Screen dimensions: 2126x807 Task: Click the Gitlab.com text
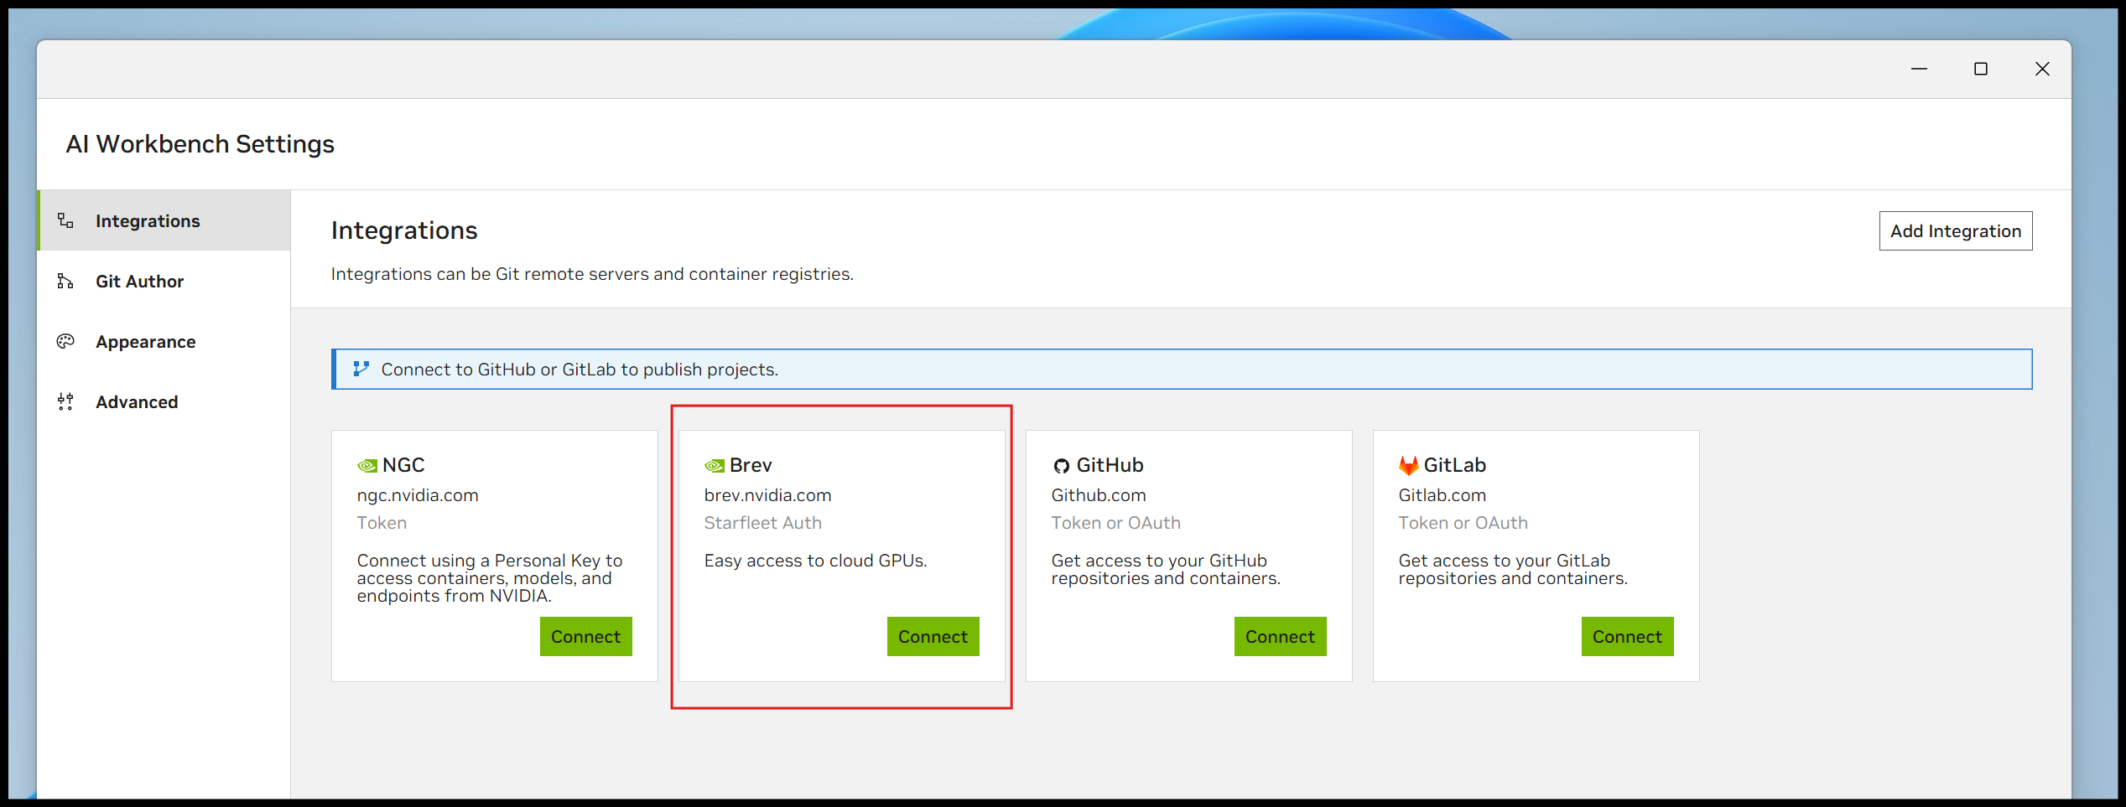pos(1442,495)
